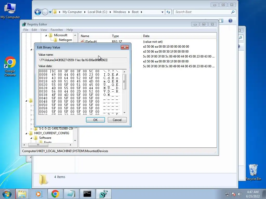Click the registry tree scroll-up arrow
The image size is (266, 199).
pos(75,35)
